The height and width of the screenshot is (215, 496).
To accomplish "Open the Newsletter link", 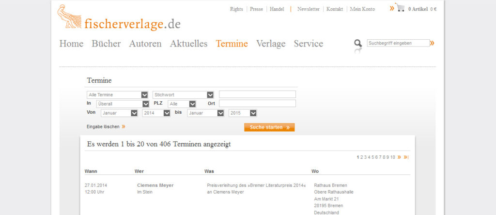I will click(308, 9).
